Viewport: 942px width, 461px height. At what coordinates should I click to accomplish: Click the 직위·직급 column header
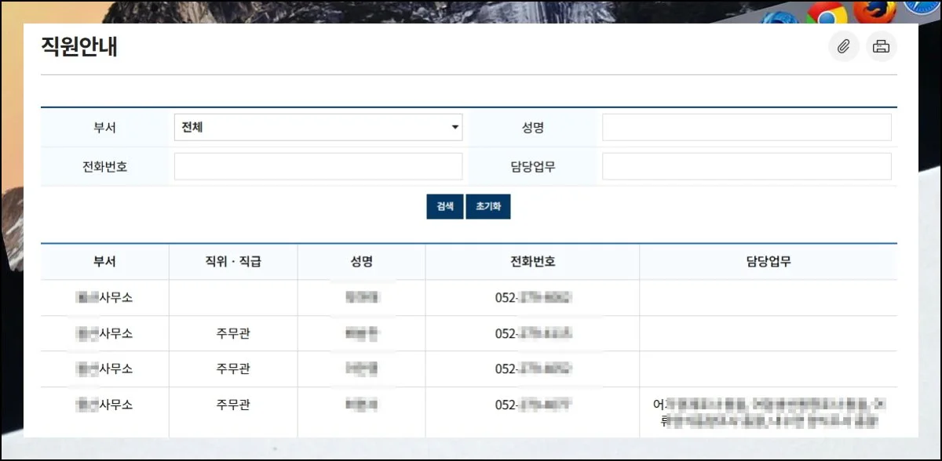(x=233, y=262)
